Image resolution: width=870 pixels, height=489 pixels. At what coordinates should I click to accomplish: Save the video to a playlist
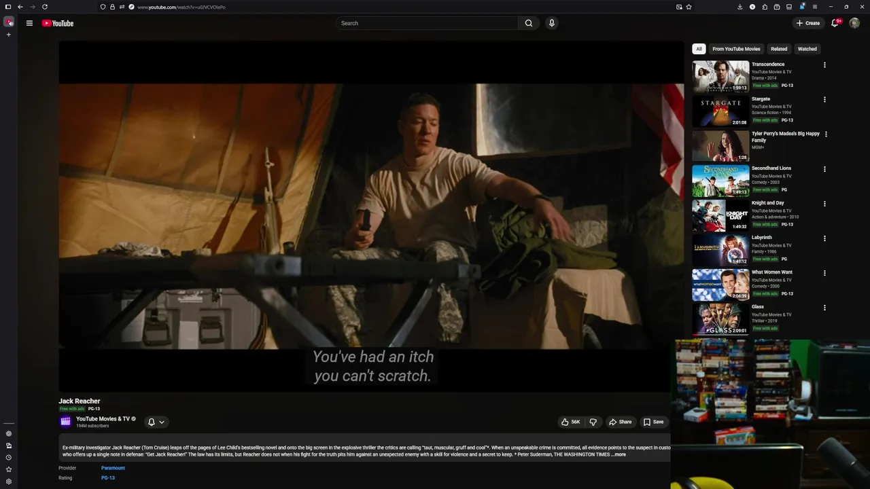(653, 422)
